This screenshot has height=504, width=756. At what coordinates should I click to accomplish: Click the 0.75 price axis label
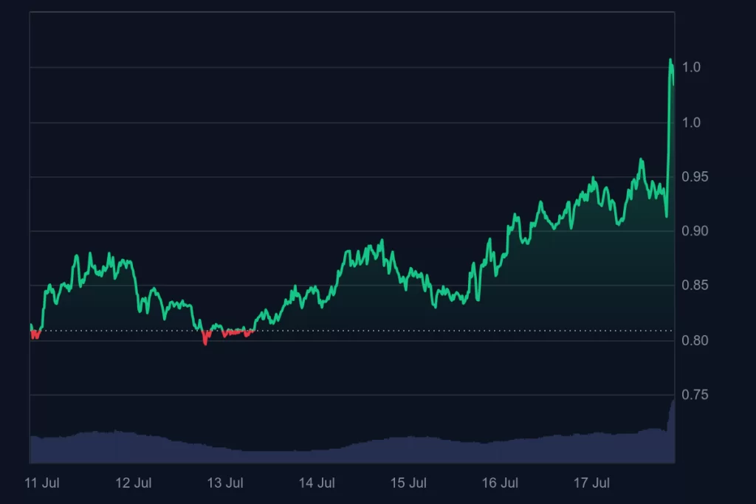pyautogui.click(x=694, y=395)
